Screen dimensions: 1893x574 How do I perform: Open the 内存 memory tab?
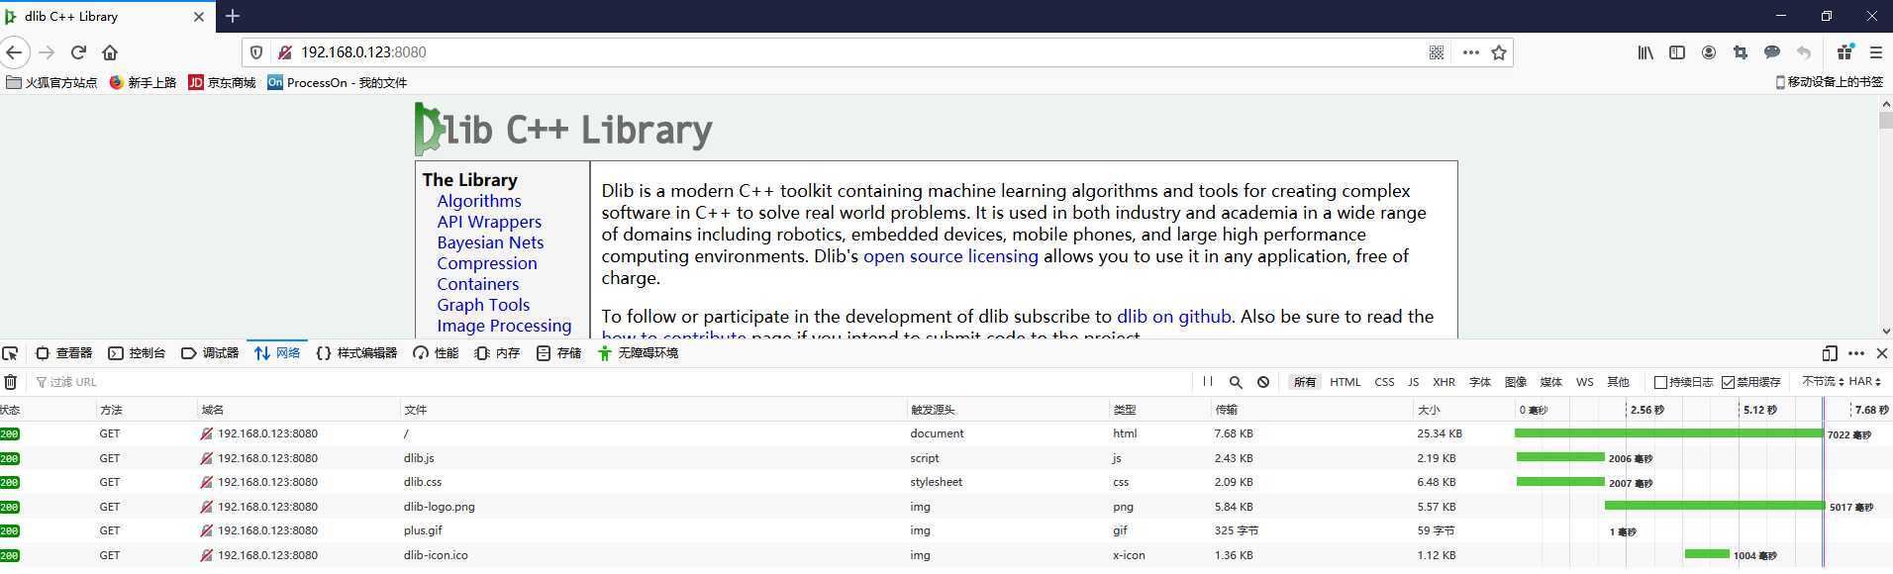click(x=497, y=353)
